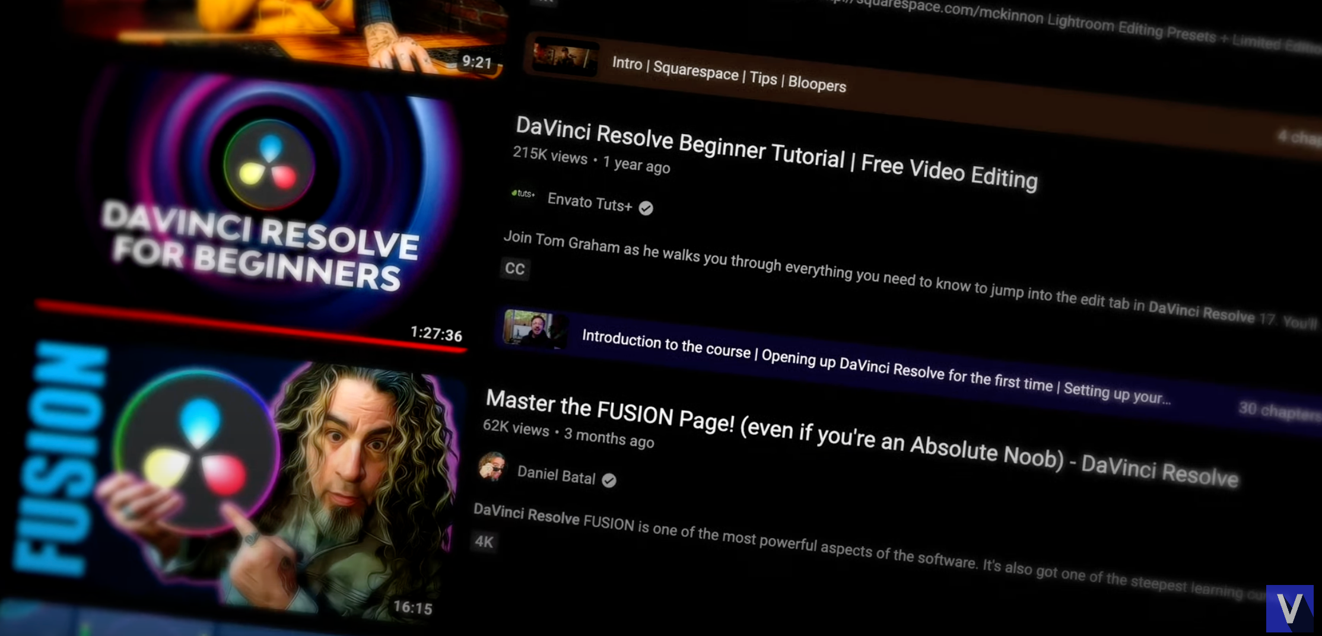Click the CC closed captions badge
Image resolution: width=1322 pixels, height=636 pixels.
click(x=514, y=269)
